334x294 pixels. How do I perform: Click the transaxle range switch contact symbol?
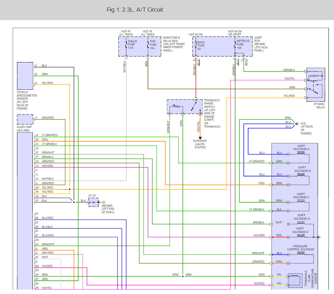[194, 106]
